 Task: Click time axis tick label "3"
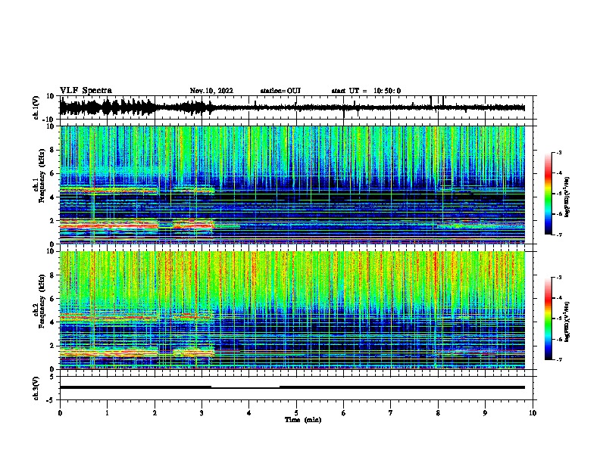point(202,413)
